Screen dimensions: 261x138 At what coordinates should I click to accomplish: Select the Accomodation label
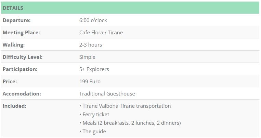[x=22, y=94]
